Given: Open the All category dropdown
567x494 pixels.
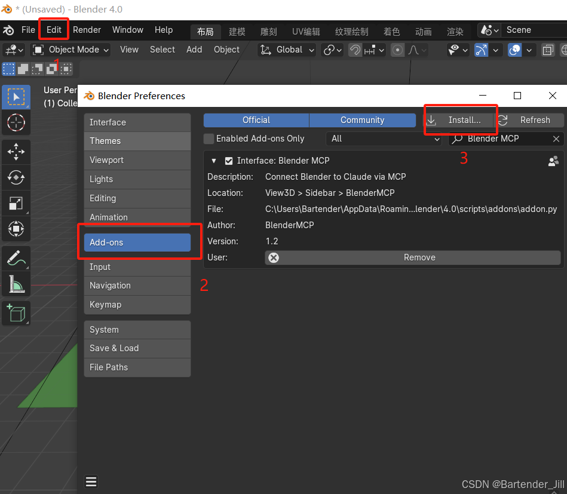Looking at the screenshot, I should (x=384, y=139).
